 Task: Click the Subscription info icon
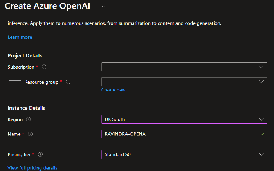click(44, 67)
